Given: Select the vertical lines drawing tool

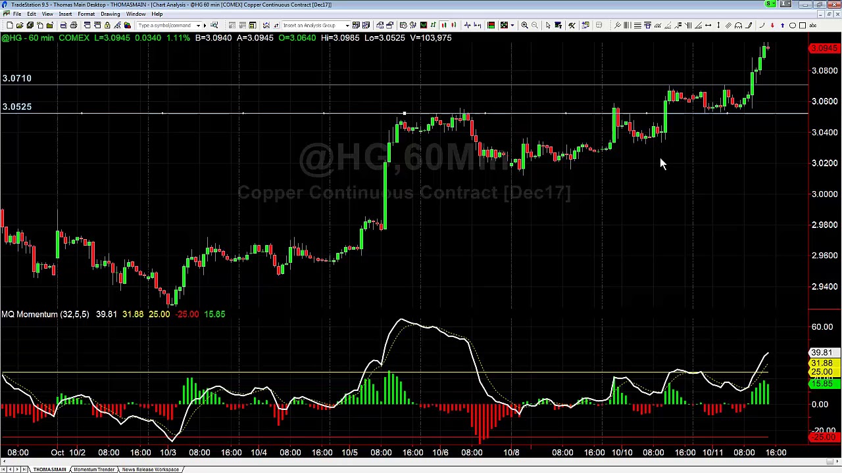Looking at the screenshot, I should 627,25.
